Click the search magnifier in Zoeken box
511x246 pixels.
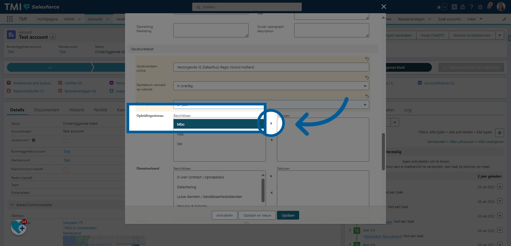point(198,7)
